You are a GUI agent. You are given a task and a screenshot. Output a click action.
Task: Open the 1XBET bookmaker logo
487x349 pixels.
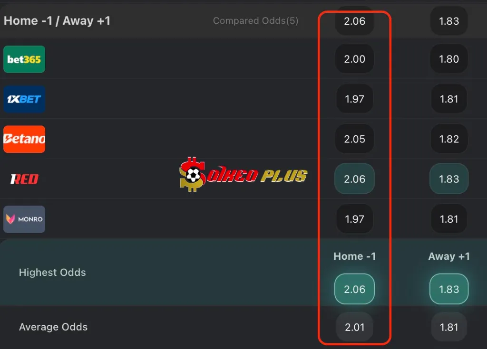[x=24, y=99]
